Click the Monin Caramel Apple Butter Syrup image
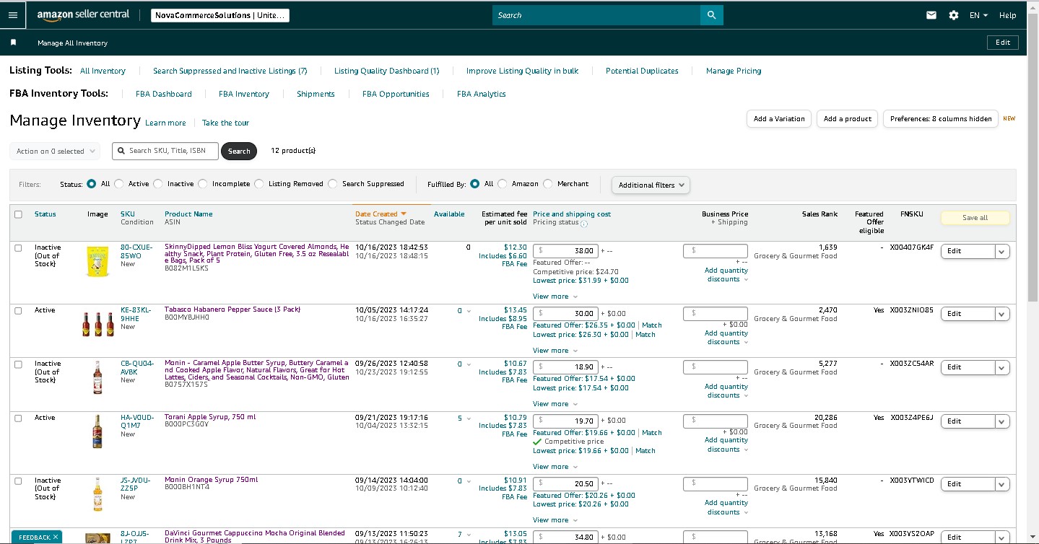Screen dimensions: 1039x544 coord(97,377)
